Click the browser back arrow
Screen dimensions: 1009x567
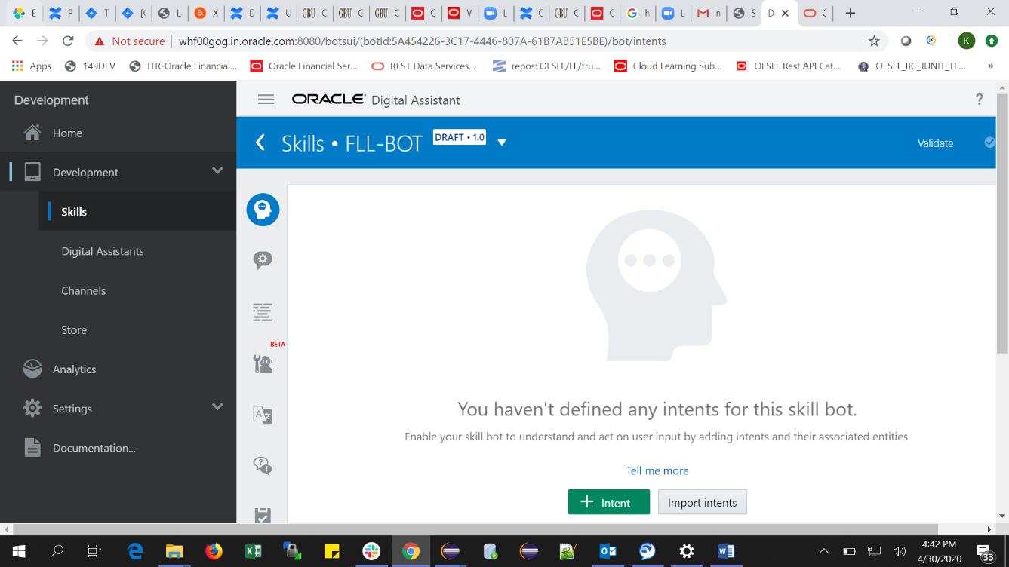(17, 41)
